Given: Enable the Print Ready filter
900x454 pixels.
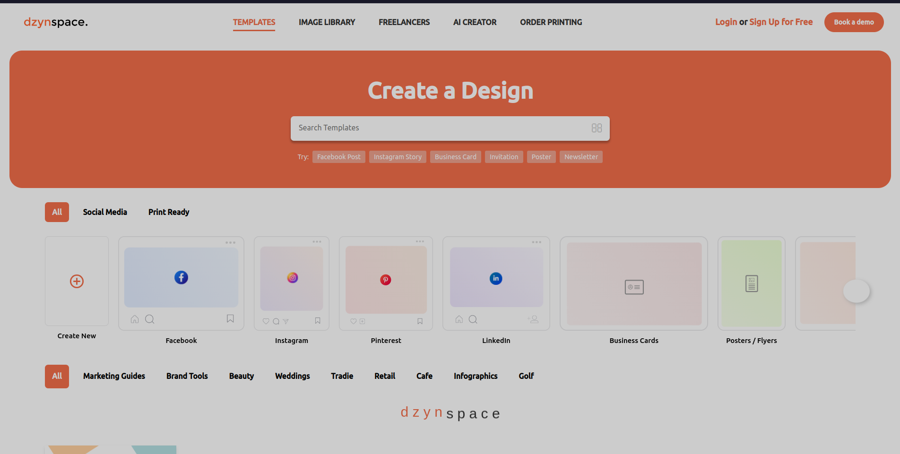Looking at the screenshot, I should (x=168, y=212).
